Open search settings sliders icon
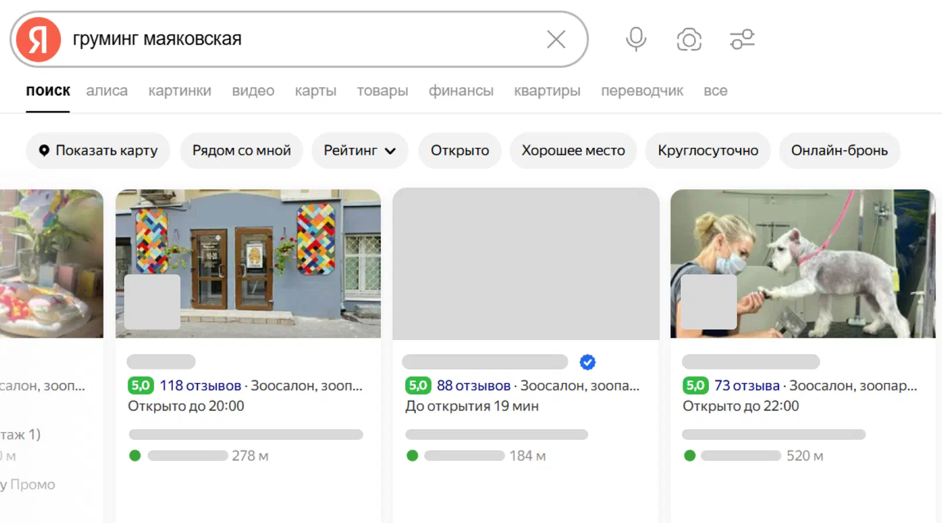The height and width of the screenshot is (523, 942). pyautogui.click(x=742, y=39)
